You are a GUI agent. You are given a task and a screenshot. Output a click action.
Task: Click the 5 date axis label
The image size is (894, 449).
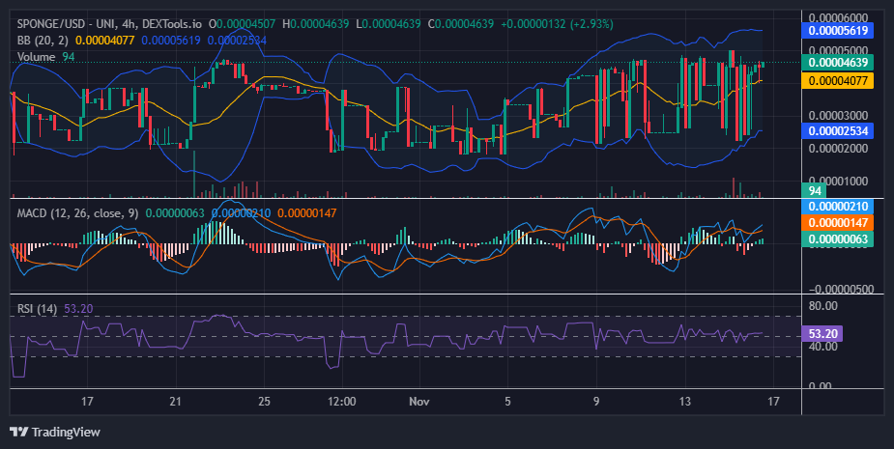coord(507,401)
